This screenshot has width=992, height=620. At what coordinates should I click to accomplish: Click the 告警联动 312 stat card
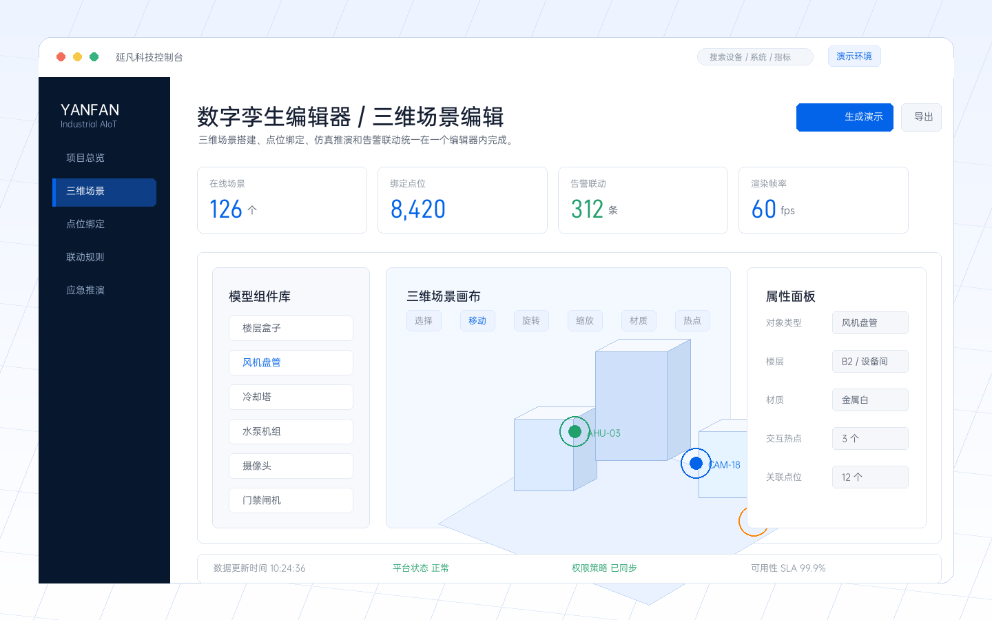(643, 200)
